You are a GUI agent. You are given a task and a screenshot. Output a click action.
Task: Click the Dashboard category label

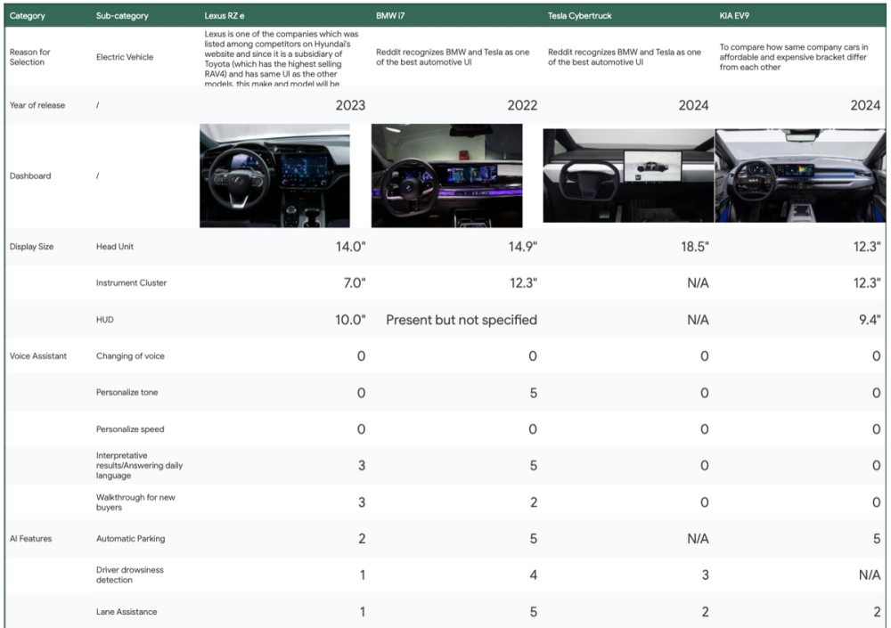[x=30, y=175]
